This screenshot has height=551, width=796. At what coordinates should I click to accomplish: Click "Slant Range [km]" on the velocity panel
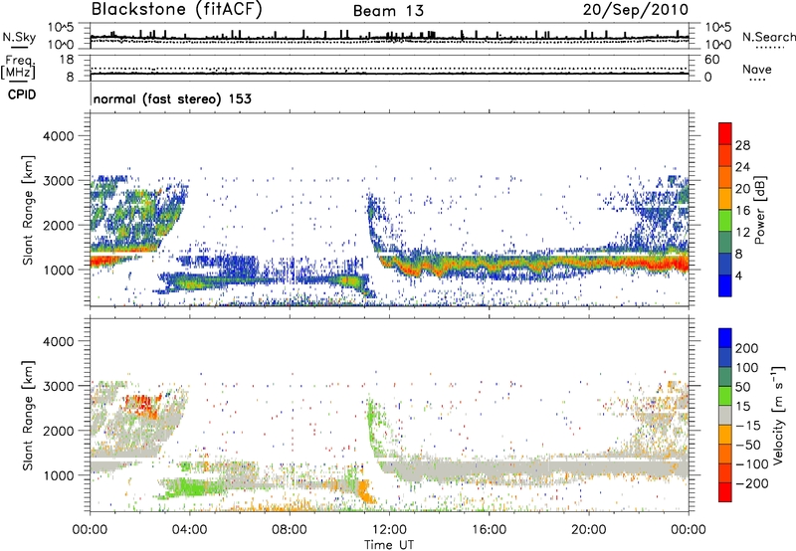click(29, 416)
